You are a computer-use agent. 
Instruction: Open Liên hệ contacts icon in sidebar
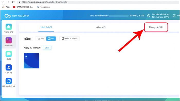[8, 67]
